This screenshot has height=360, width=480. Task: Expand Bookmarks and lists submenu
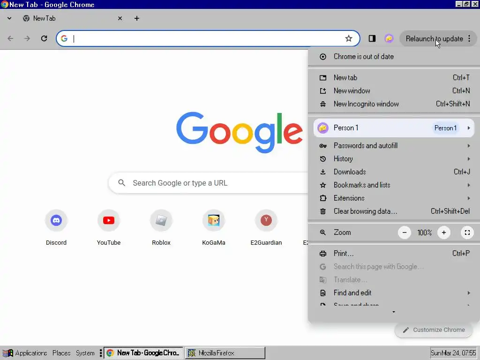(394, 185)
